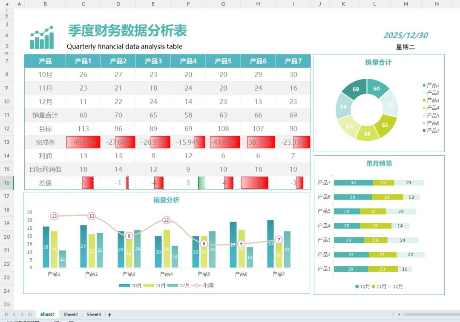Screen dimensions: 460x322
Task: Switch to the Sheet2 tab
Action: coord(71,314)
